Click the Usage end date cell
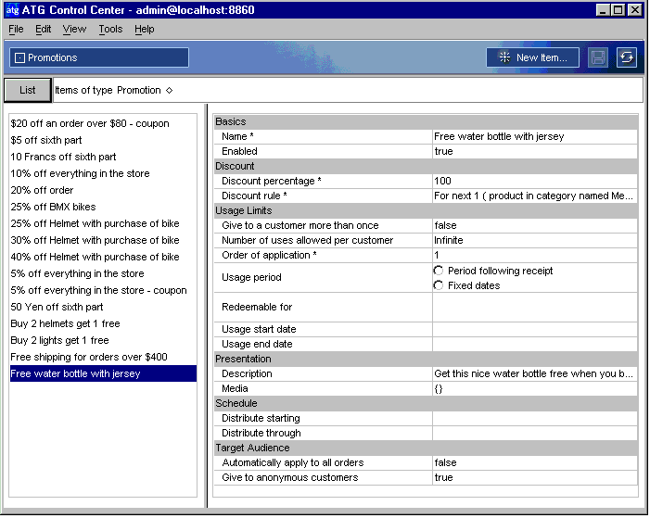The image size is (650, 518). 535,344
